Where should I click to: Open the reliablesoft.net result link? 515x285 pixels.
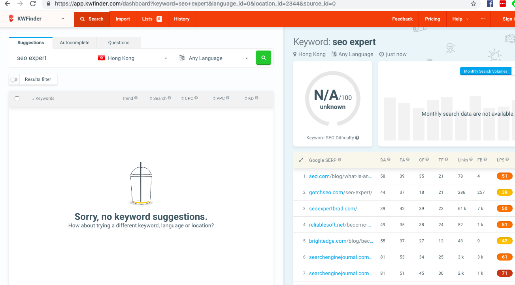coord(340,225)
